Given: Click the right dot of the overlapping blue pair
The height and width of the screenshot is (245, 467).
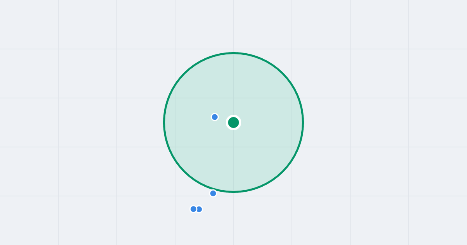Looking at the screenshot, I should coord(200,209).
